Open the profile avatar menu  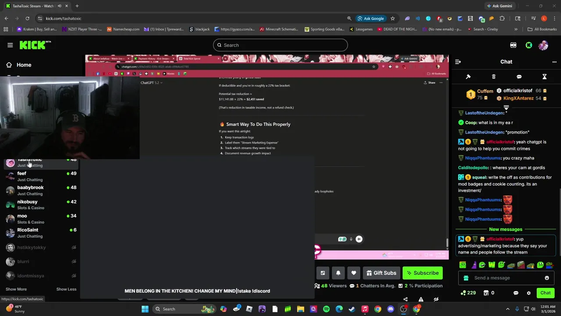point(543,45)
